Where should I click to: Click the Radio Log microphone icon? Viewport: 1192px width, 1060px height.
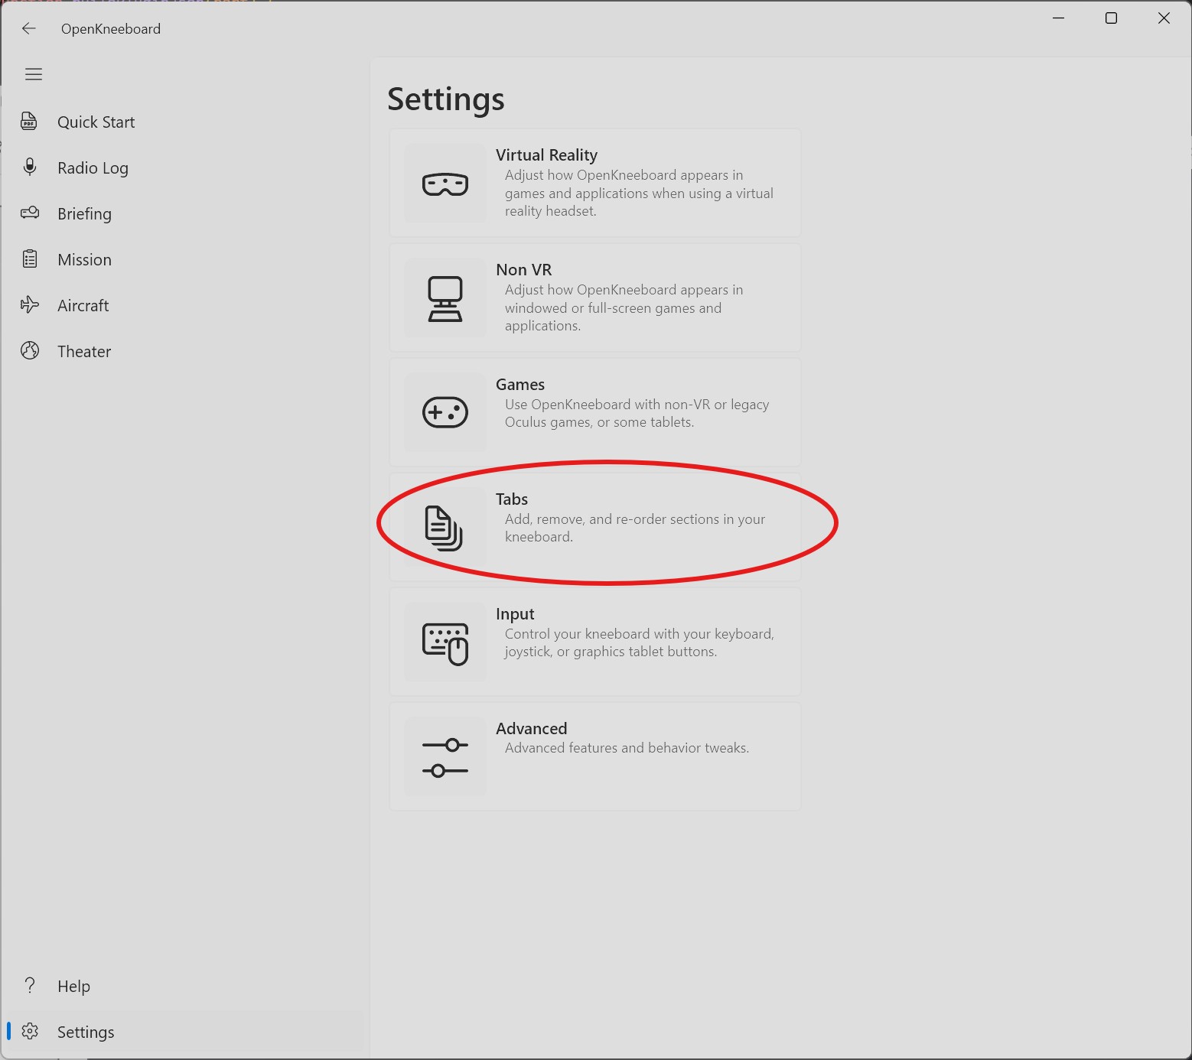pos(30,167)
